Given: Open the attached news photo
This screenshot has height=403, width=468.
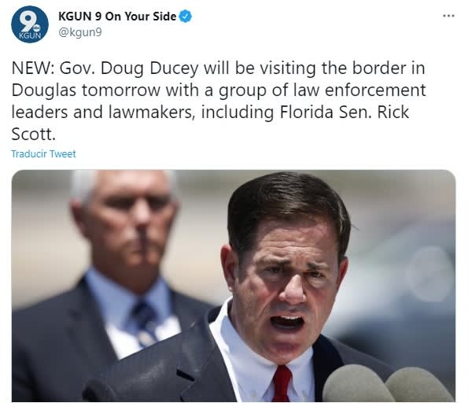Looking at the screenshot, I should tap(234, 286).
